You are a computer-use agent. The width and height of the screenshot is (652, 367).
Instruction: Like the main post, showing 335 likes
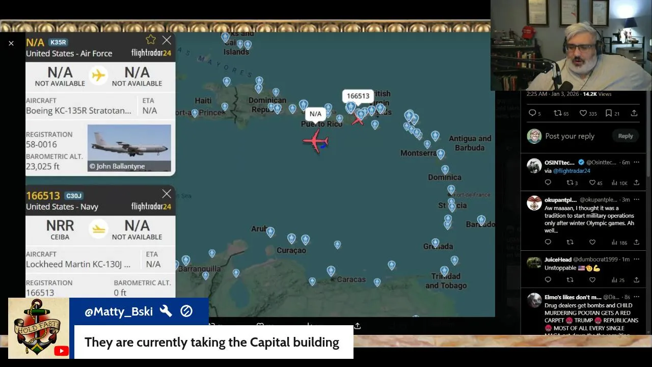pos(588,113)
